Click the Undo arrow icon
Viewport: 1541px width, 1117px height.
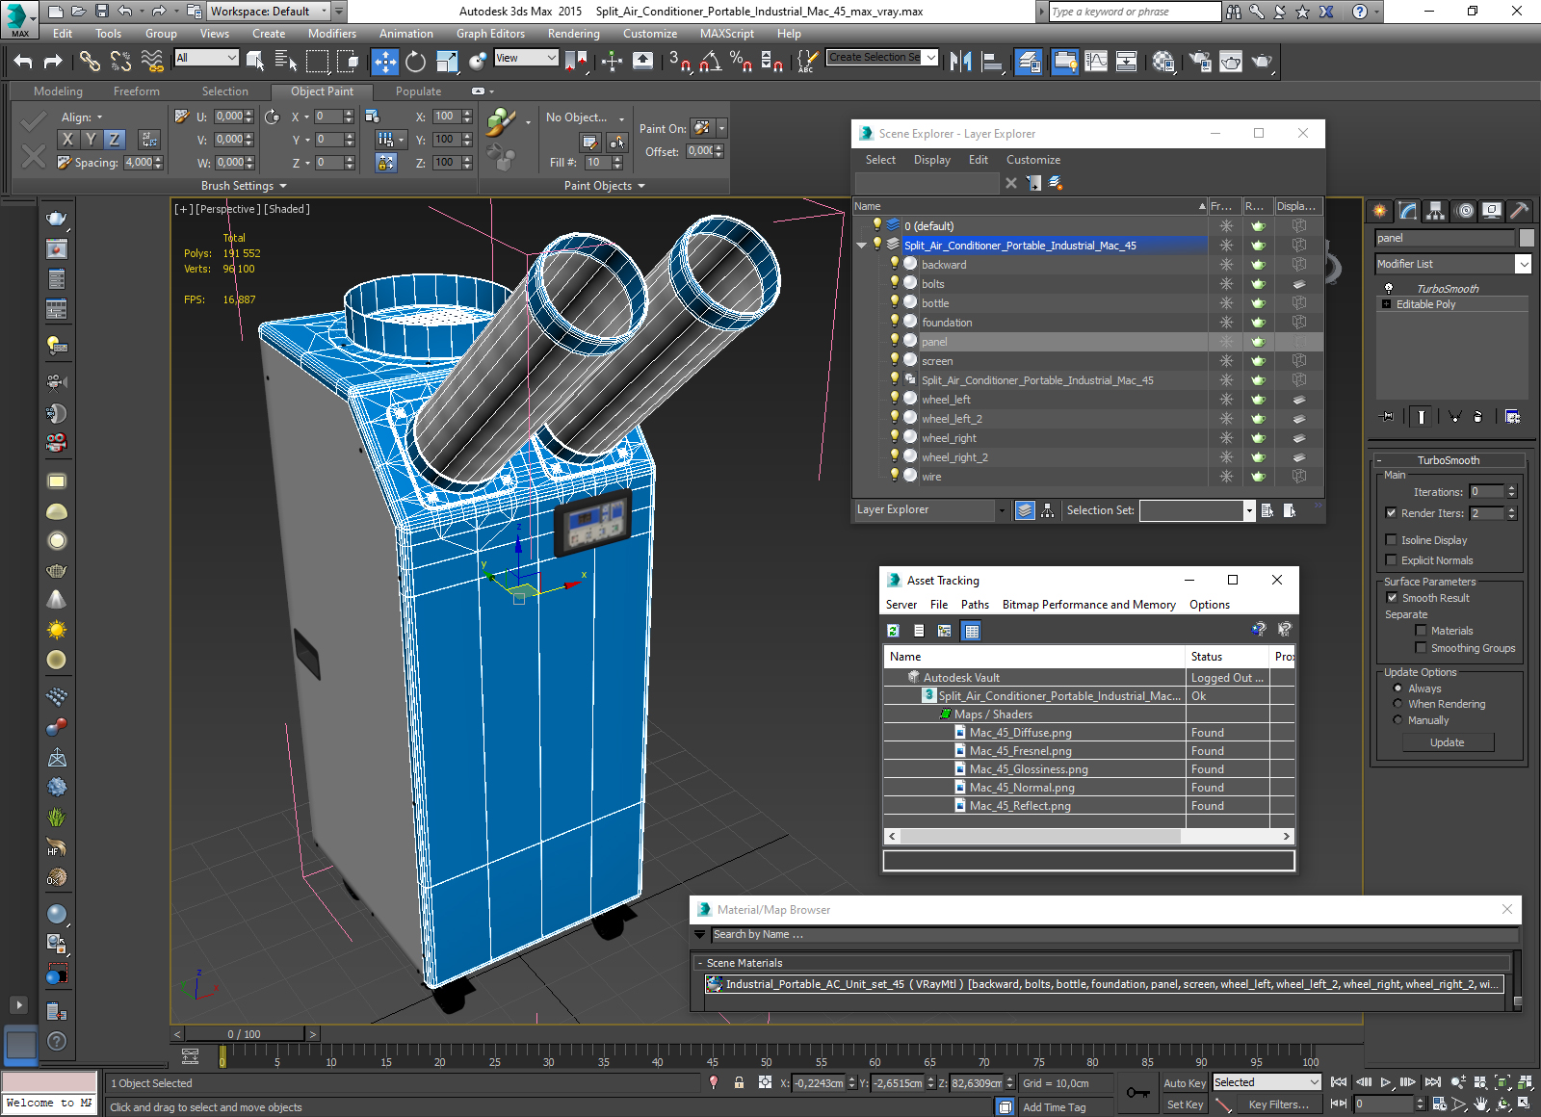click(23, 62)
